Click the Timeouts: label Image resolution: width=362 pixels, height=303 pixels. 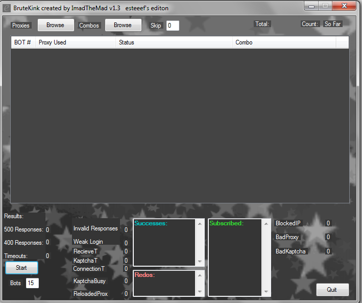point(16,256)
